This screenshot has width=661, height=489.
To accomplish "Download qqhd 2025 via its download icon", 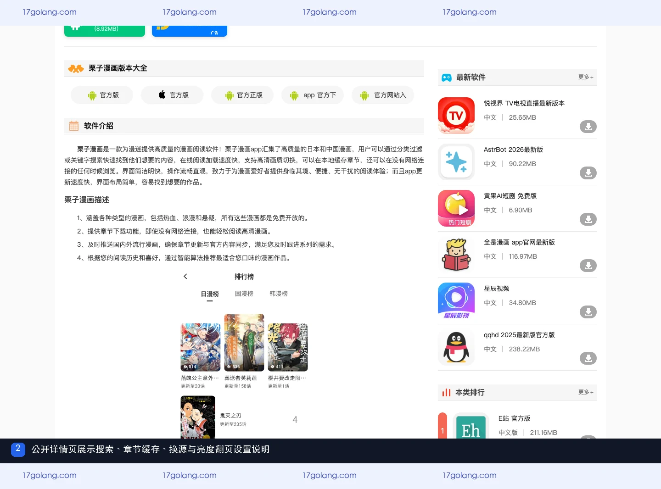I will (588, 358).
